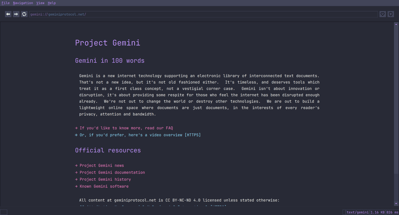
Task: Click the forward navigation arrow
Action: coord(16,14)
